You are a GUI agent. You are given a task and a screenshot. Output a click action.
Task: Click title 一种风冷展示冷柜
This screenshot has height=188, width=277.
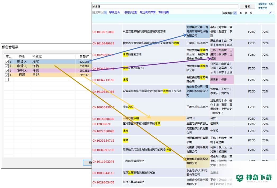134,161
